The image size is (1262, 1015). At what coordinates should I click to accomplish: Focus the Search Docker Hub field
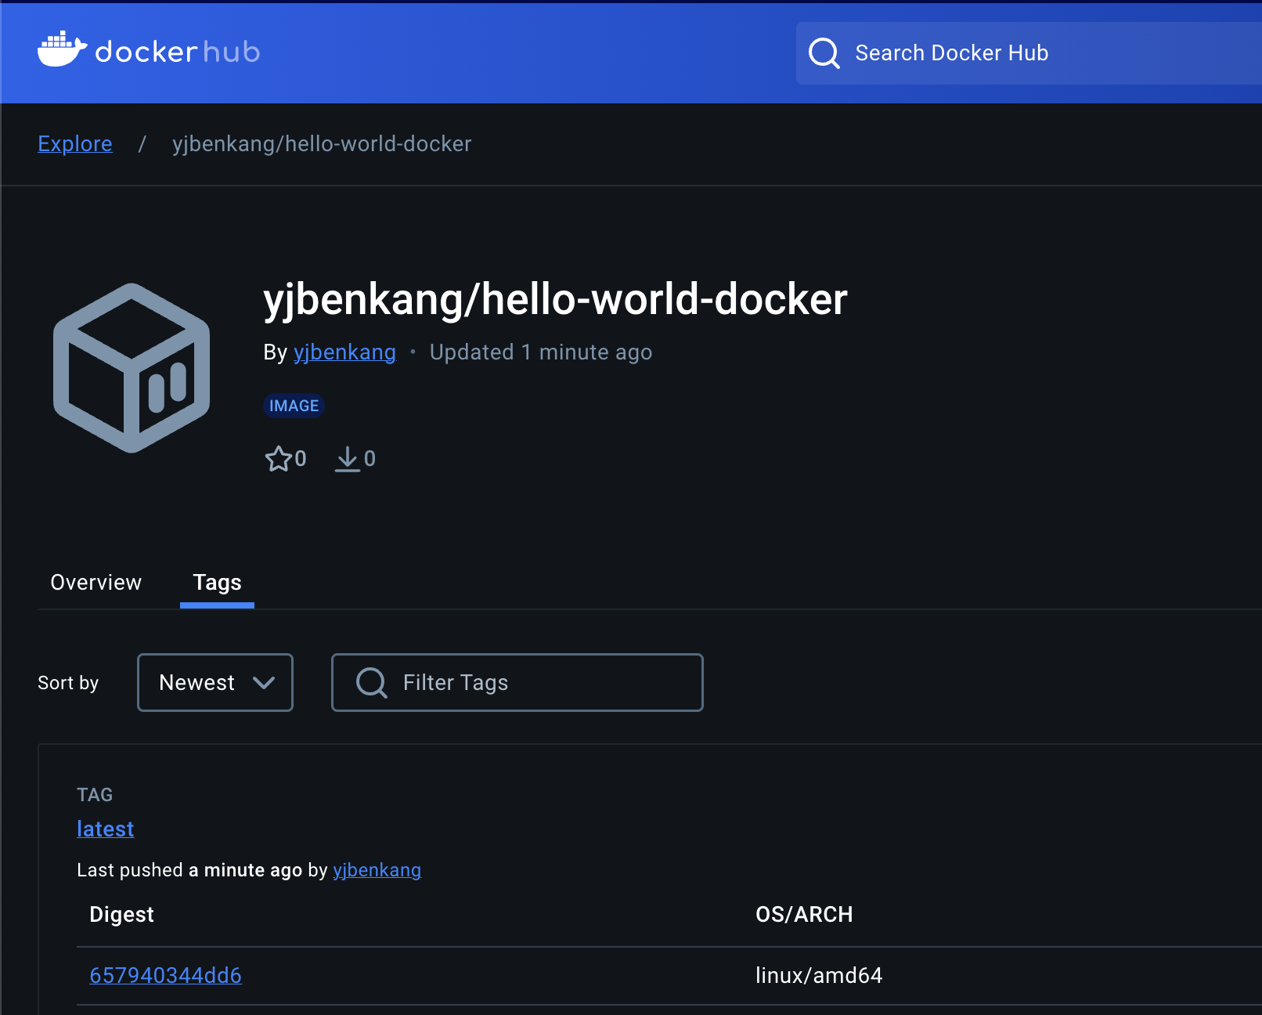click(1029, 53)
